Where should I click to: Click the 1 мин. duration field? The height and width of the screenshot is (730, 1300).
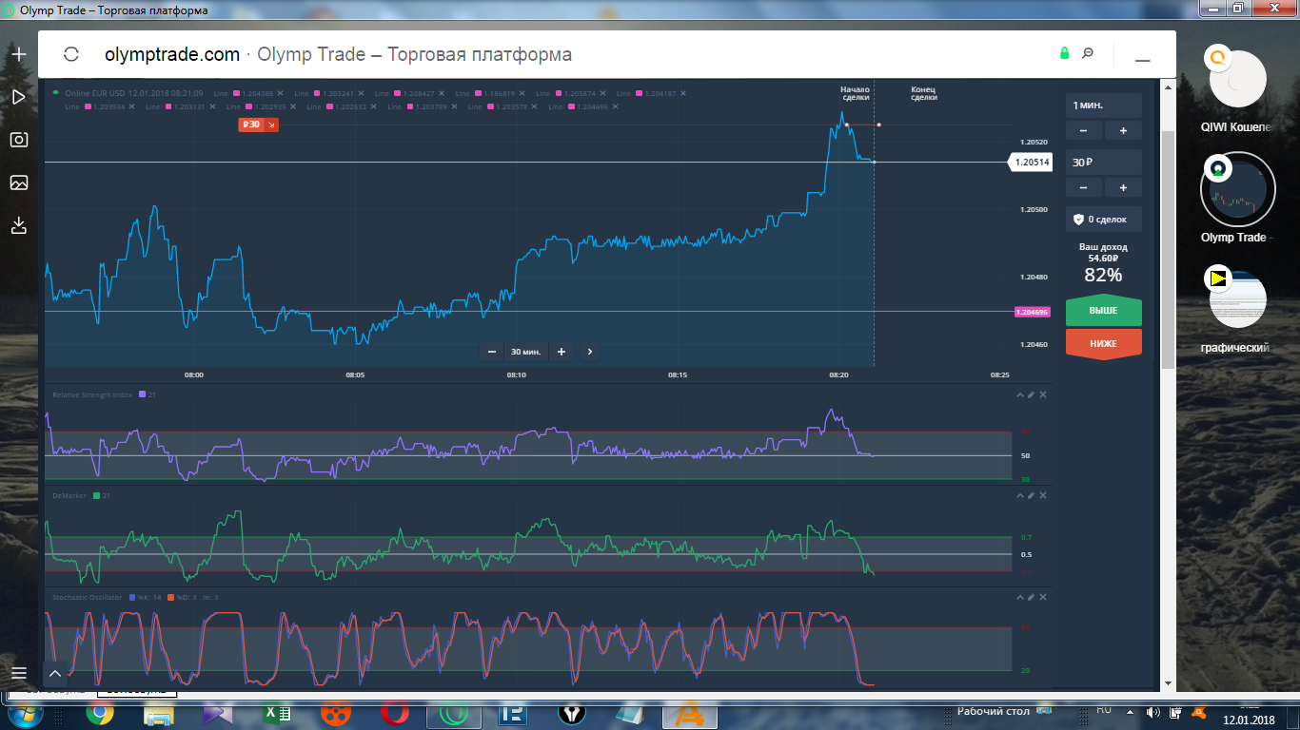pos(1104,106)
